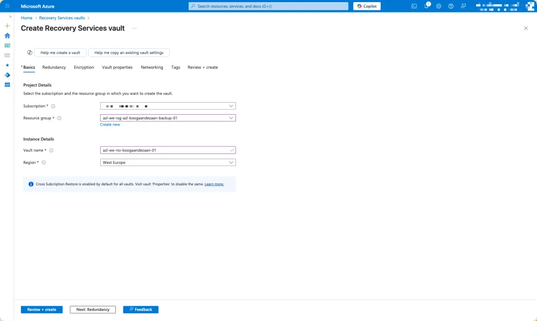
Task: Open Dashboard from the sidebar chart icon
Action: click(7, 46)
